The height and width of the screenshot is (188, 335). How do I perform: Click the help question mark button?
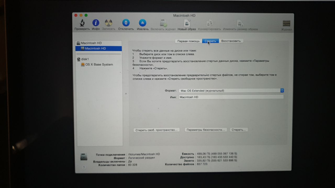(x=84, y=167)
